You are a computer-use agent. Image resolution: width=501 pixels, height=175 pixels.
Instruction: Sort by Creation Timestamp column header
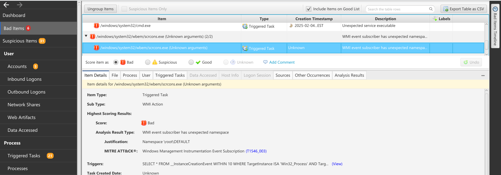314,19
